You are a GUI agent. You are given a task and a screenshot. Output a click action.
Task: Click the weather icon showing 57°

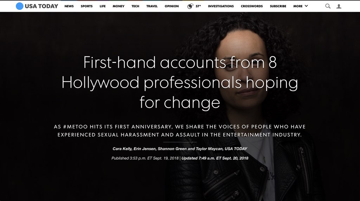(190, 6)
